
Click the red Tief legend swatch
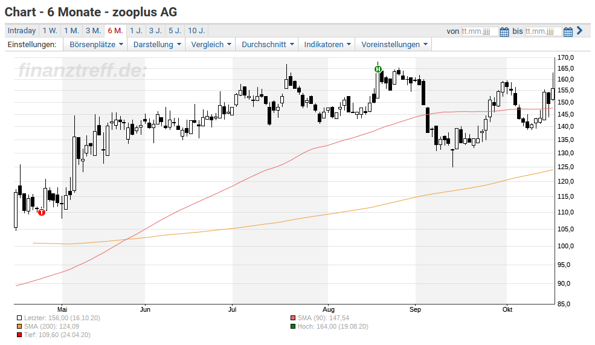pos(19,335)
